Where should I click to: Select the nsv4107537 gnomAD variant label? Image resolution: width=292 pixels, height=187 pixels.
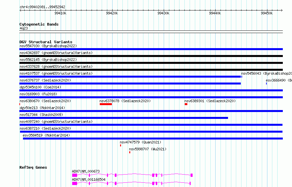[56, 73]
